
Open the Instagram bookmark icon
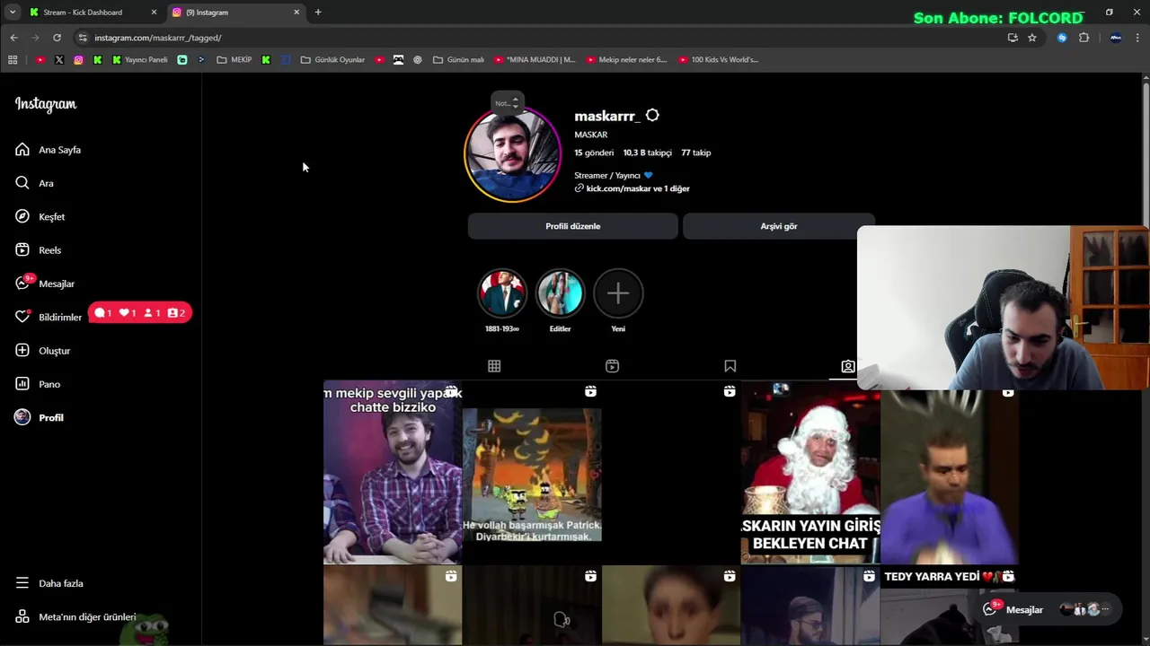click(78, 60)
